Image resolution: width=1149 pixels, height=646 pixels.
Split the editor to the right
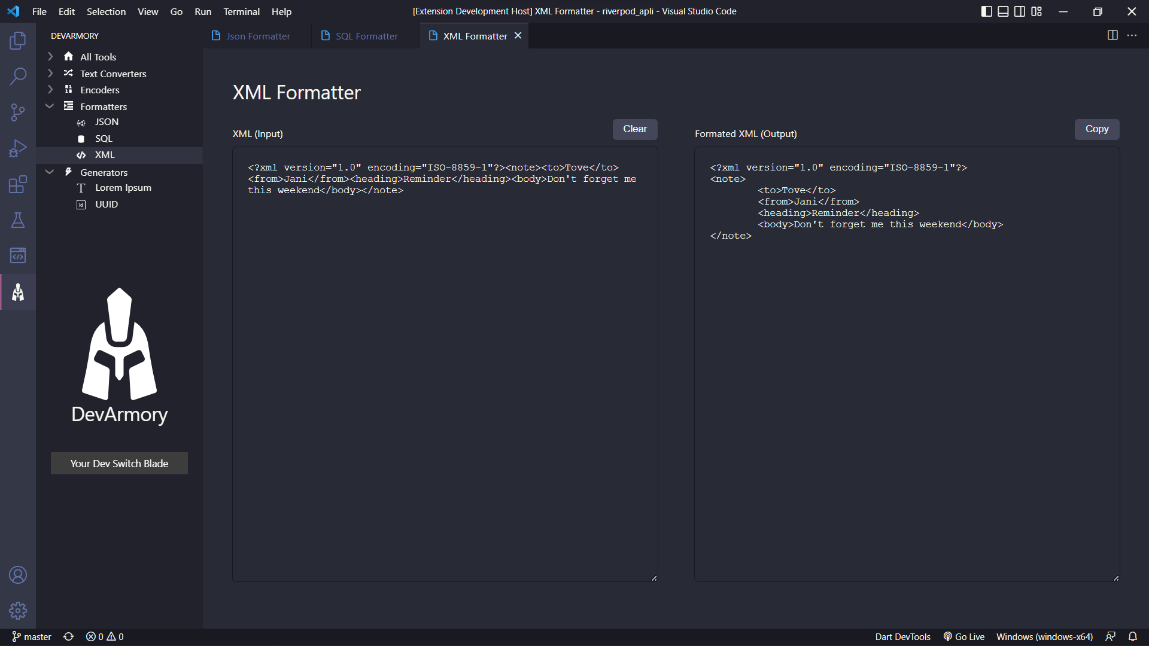[x=1112, y=35]
